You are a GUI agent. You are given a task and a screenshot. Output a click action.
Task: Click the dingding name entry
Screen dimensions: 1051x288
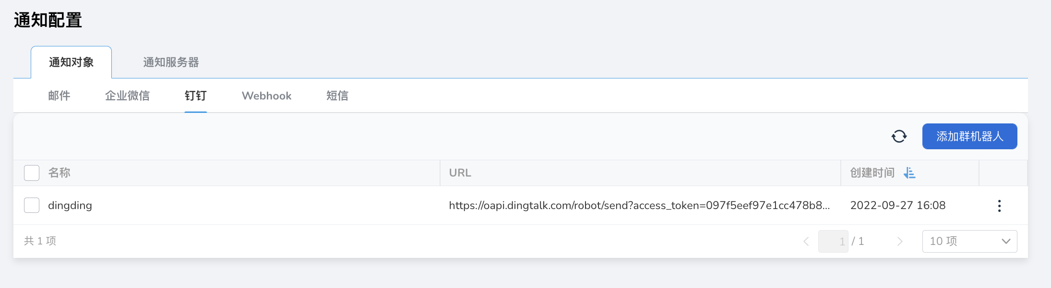(x=70, y=206)
